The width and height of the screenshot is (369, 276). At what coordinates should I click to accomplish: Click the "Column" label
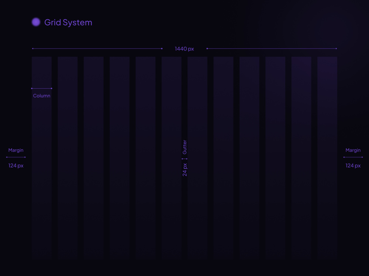tap(42, 96)
